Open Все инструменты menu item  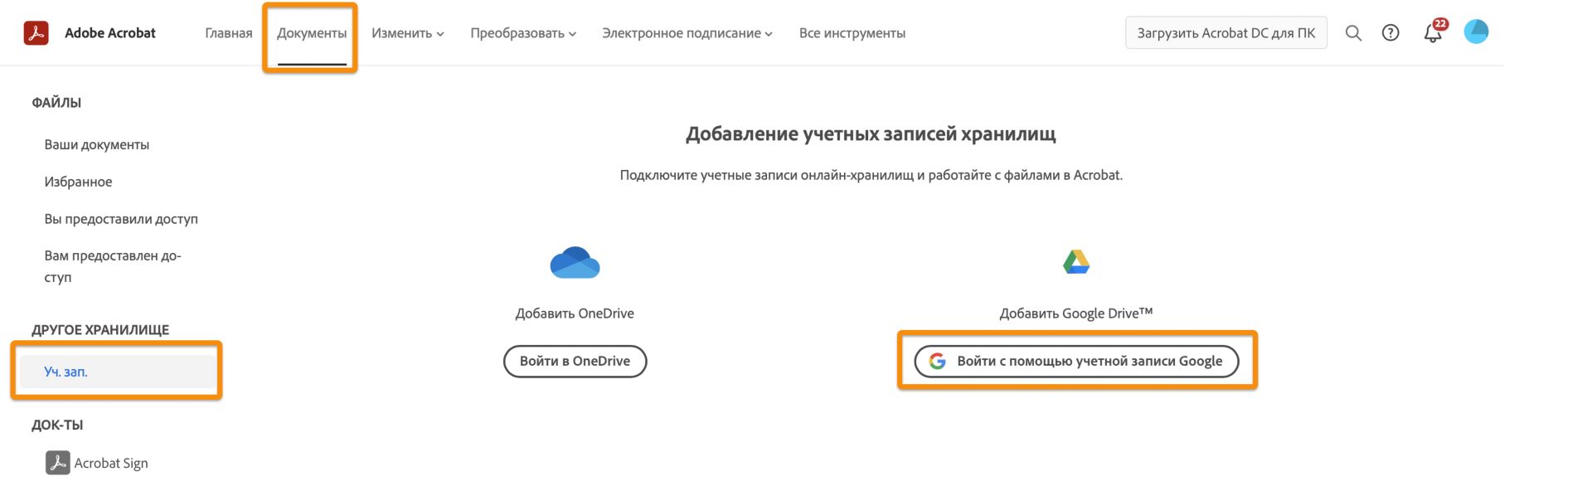852,33
